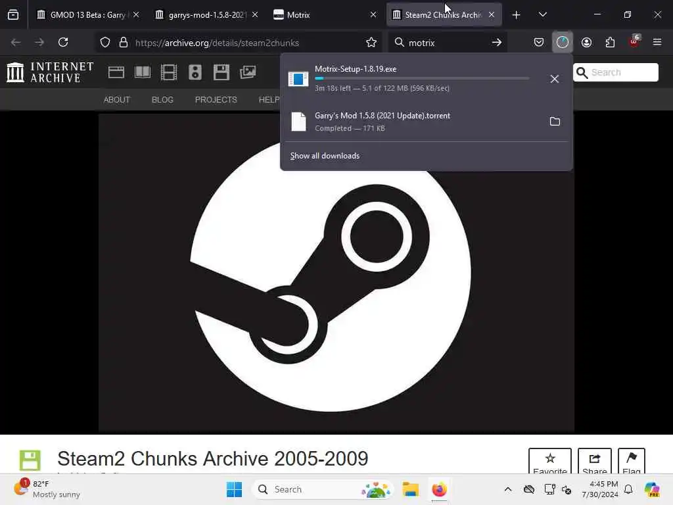The height and width of the screenshot is (505, 673).
Task: Go back to previous page
Action: (x=16, y=43)
